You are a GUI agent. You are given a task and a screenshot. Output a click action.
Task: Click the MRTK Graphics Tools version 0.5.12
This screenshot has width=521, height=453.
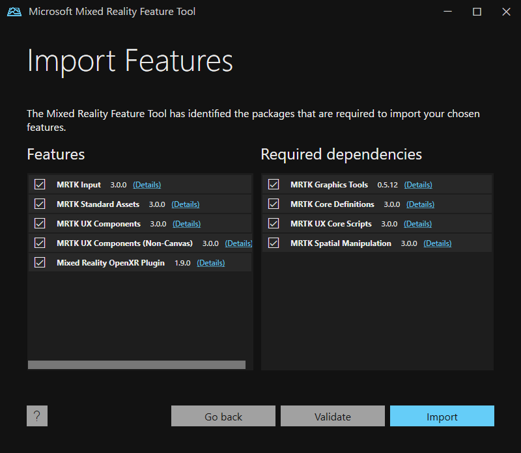coord(387,185)
